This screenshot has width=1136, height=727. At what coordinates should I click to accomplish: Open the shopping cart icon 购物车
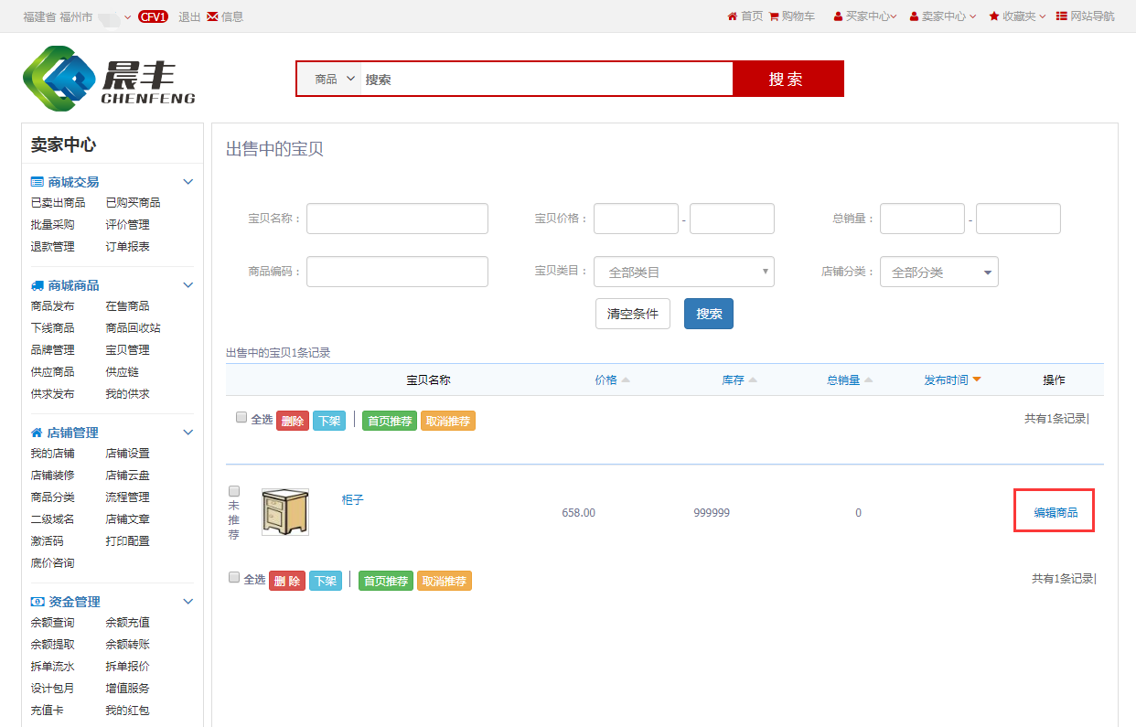[774, 16]
